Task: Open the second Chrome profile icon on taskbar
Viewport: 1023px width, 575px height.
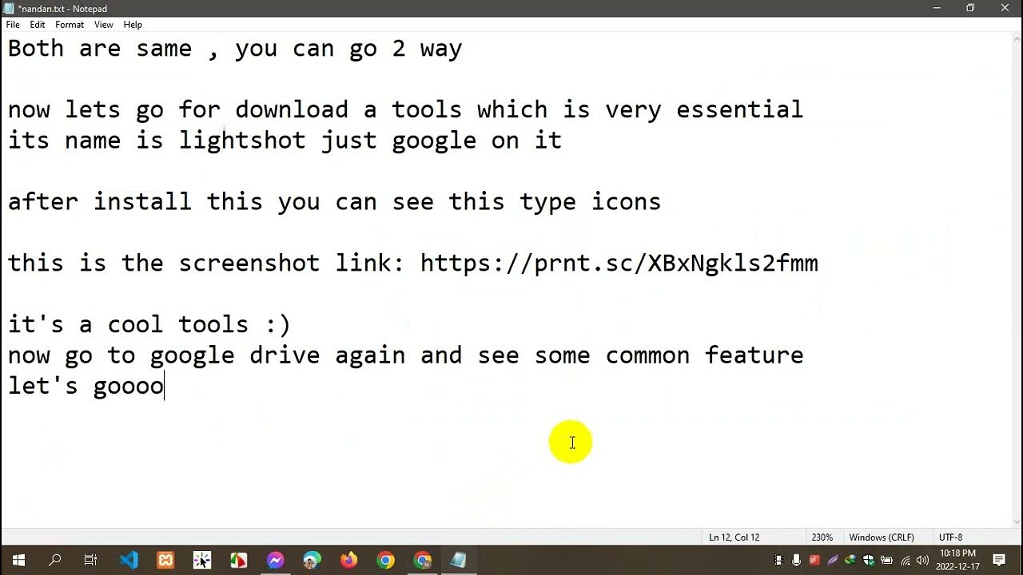Action: (x=422, y=561)
